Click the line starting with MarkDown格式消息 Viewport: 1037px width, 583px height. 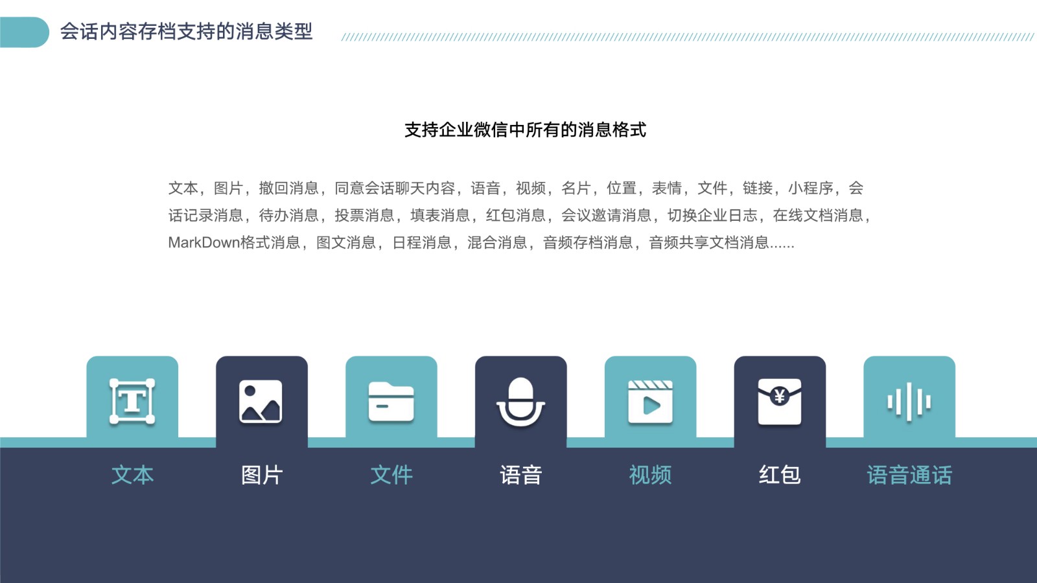pyautogui.click(x=481, y=242)
